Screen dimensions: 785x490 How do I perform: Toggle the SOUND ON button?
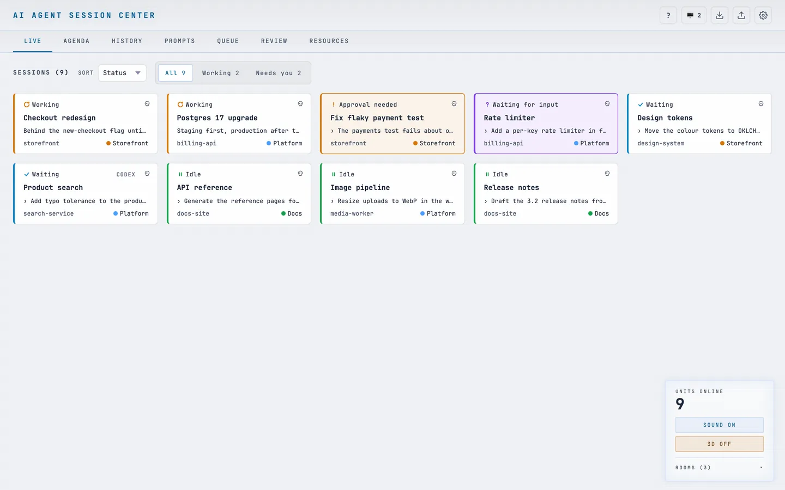coord(719,425)
